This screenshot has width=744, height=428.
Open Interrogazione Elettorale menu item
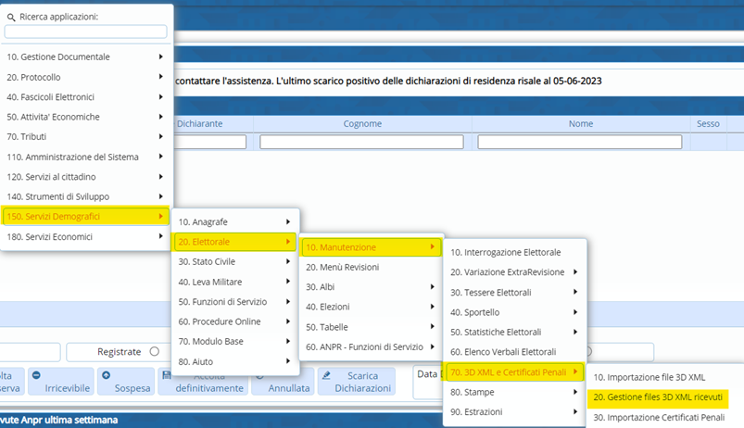point(505,252)
